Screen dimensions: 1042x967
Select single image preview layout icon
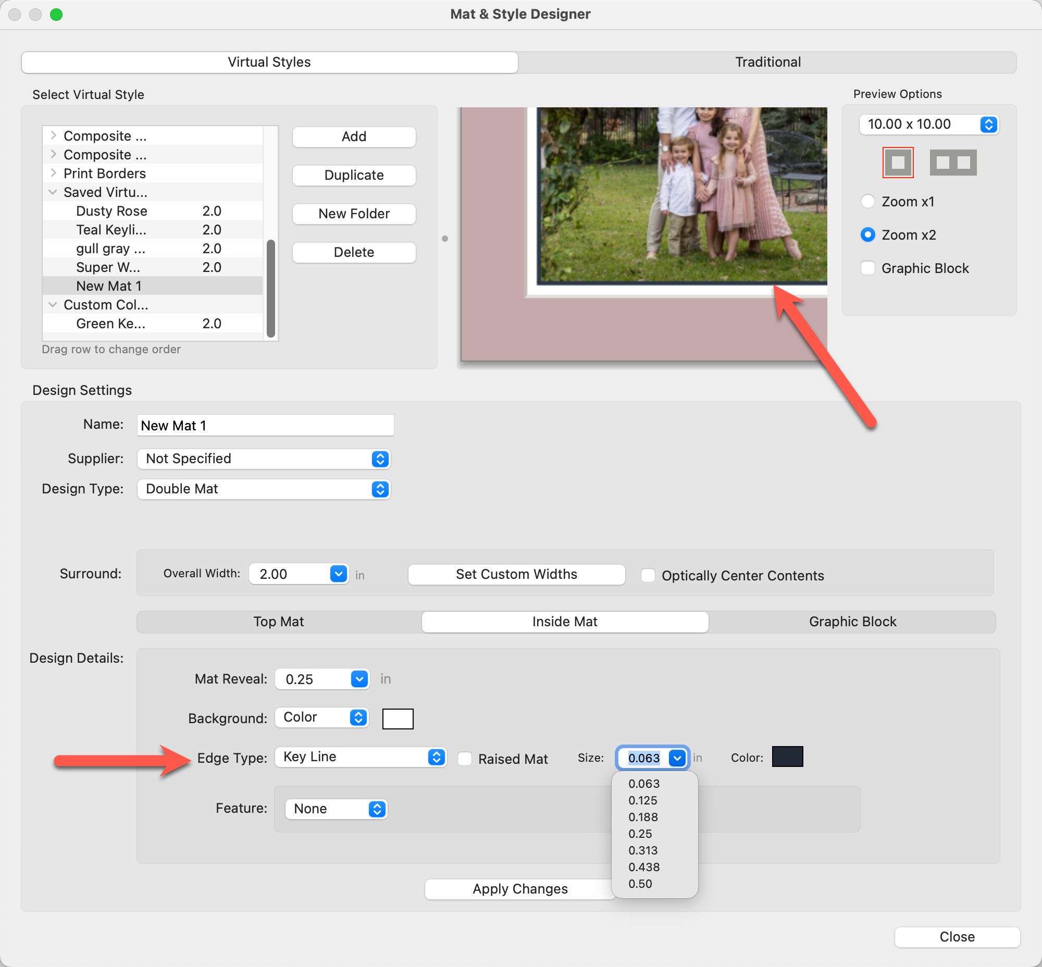click(x=898, y=162)
